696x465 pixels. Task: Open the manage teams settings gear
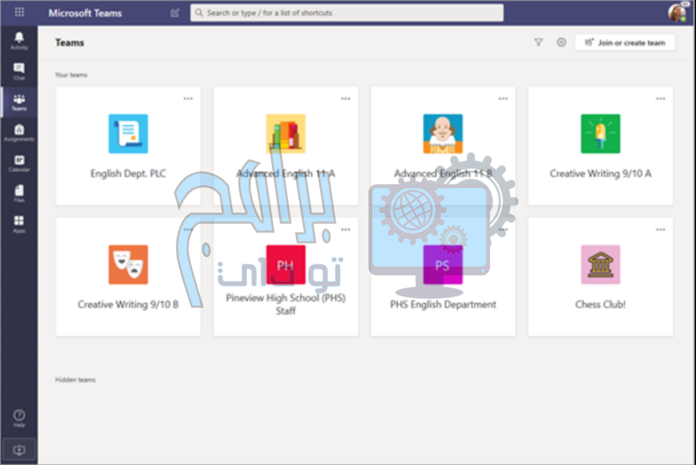(561, 42)
